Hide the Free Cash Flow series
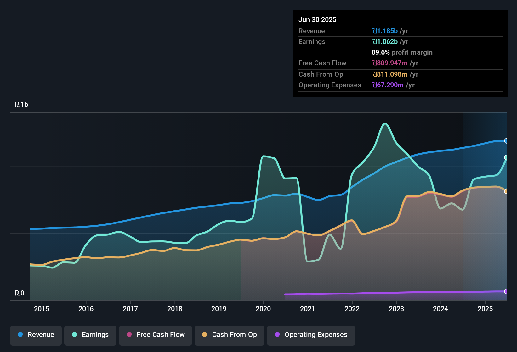 [x=156, y=335]
